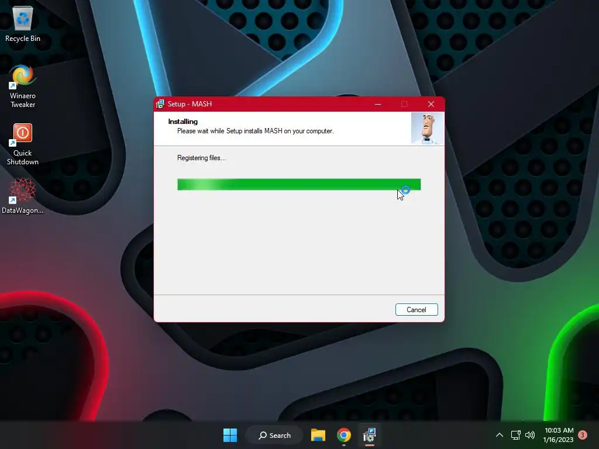Click the MASH character image in setup header
This screenshot has height=449, width=599.
(x=427, y=128)
